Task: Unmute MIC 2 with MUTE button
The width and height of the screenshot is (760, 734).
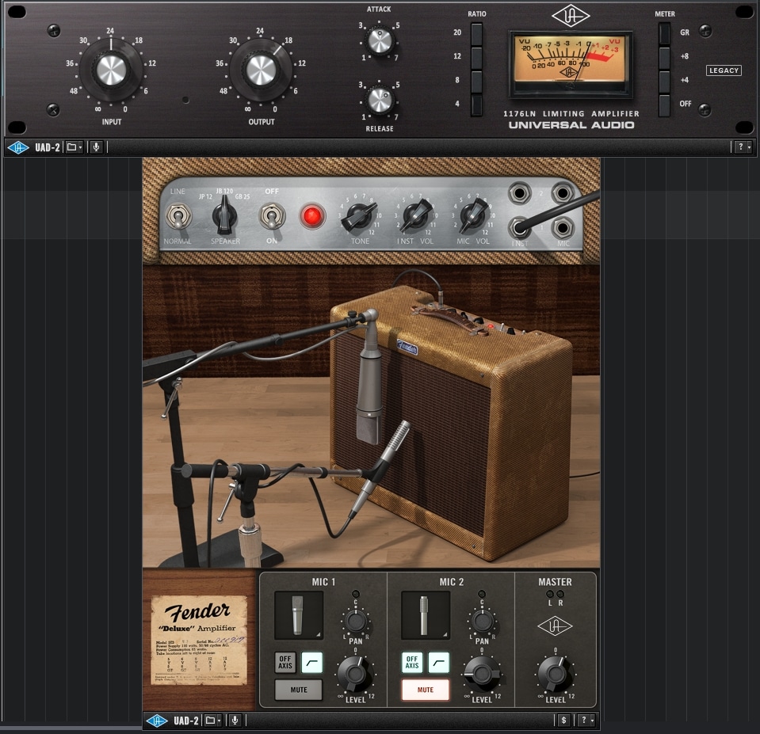Action: [426, 690]
